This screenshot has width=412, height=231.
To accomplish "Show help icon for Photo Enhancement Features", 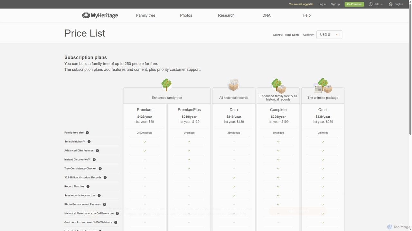I will 104,204.
